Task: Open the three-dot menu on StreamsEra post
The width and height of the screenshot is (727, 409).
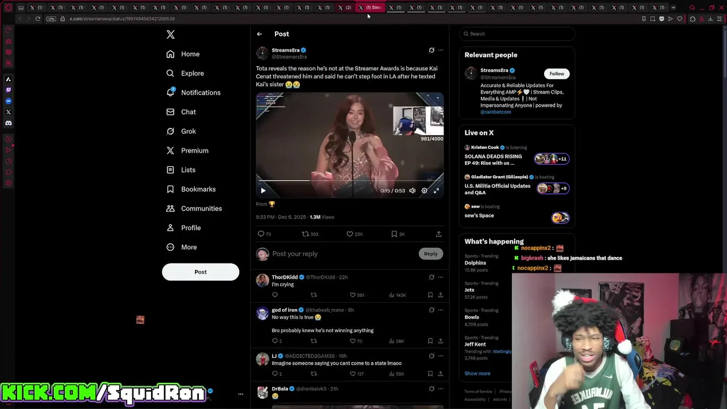Action: click(441, 50)
